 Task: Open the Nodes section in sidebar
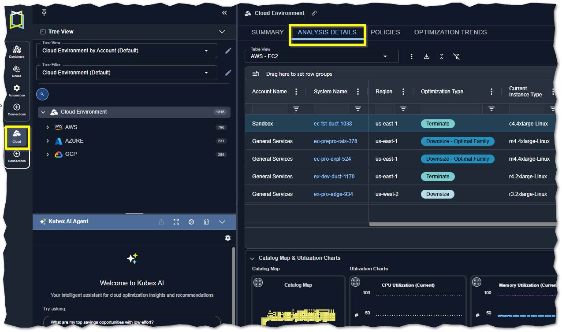tap(17, 71)
